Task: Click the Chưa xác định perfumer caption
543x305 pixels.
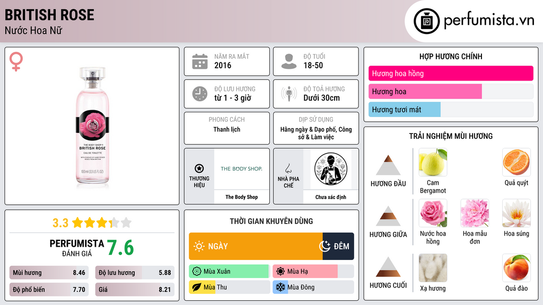Action: pos(331,197)
